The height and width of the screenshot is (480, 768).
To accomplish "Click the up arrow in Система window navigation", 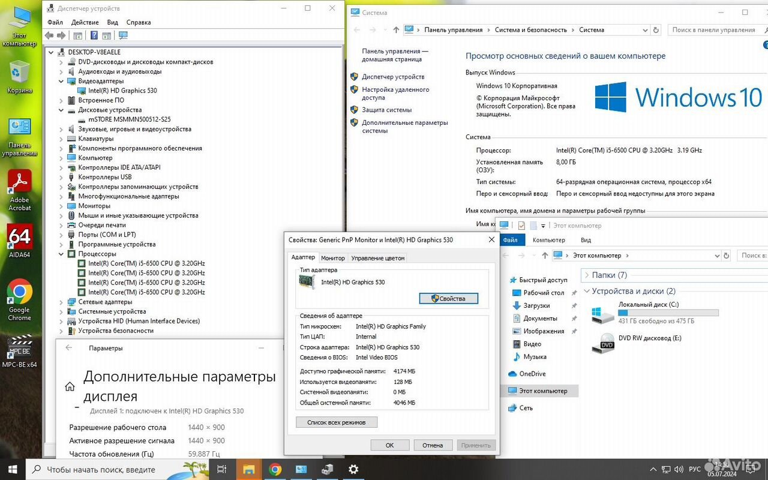I will pos(396,30).
